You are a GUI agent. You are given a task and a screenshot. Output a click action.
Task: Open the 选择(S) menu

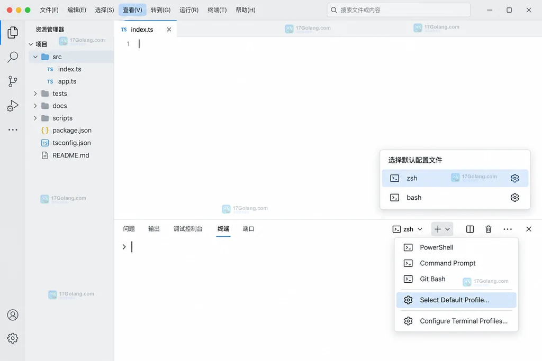pos(104,10)
